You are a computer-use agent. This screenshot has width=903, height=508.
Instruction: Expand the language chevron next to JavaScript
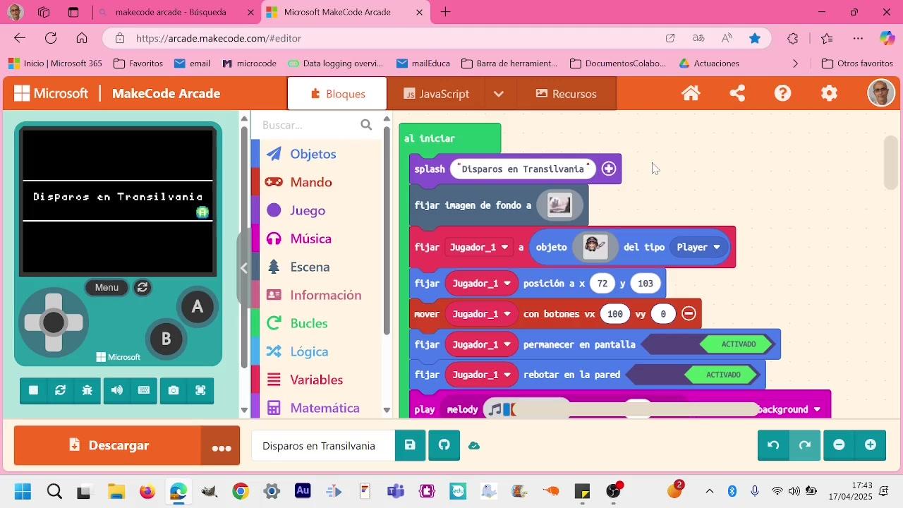pos(499,94)
